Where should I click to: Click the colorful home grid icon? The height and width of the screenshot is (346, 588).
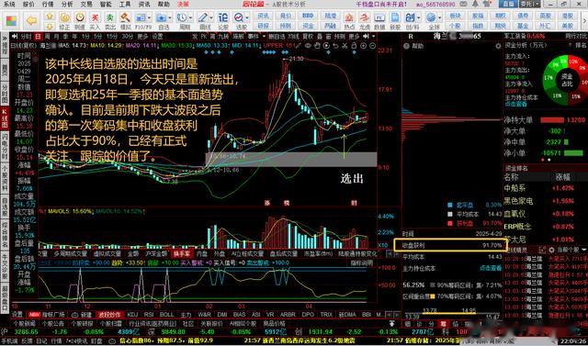[11, 20]
